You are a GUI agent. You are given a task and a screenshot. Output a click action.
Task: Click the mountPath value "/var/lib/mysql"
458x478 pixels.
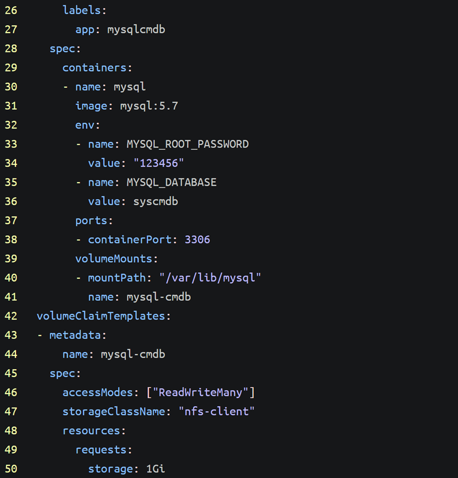pyautogui.click(x=210, y=278)
